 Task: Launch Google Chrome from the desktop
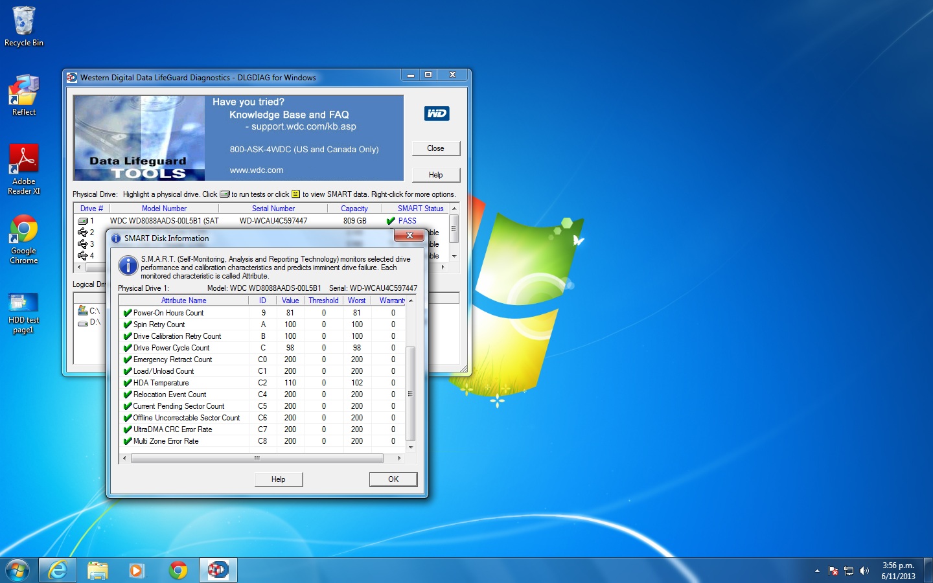(24, 239)
